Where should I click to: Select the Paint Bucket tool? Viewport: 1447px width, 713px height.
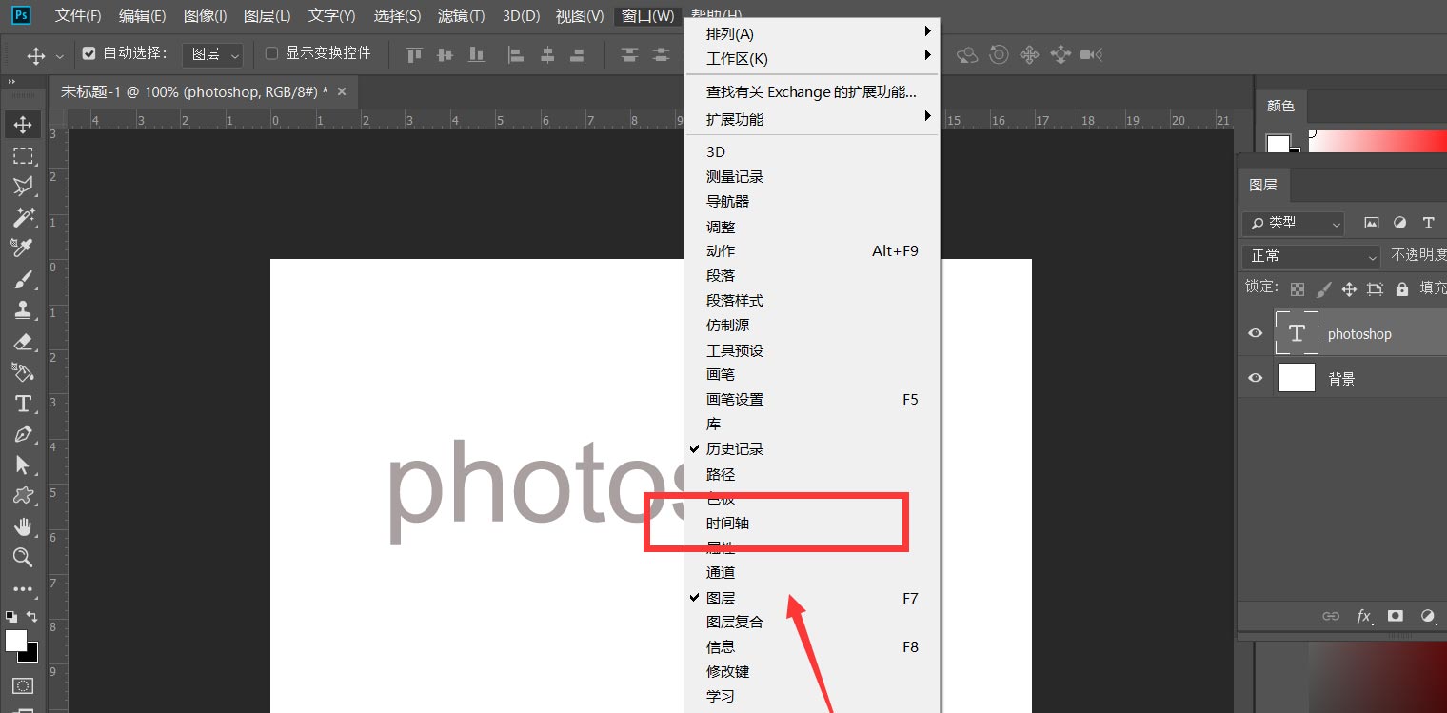point(23,371)
